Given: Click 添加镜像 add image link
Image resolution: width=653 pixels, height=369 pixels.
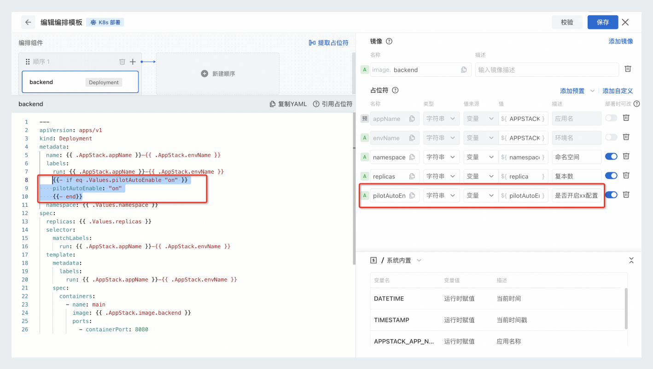Looking at the screenshot, I should (621, 41).
